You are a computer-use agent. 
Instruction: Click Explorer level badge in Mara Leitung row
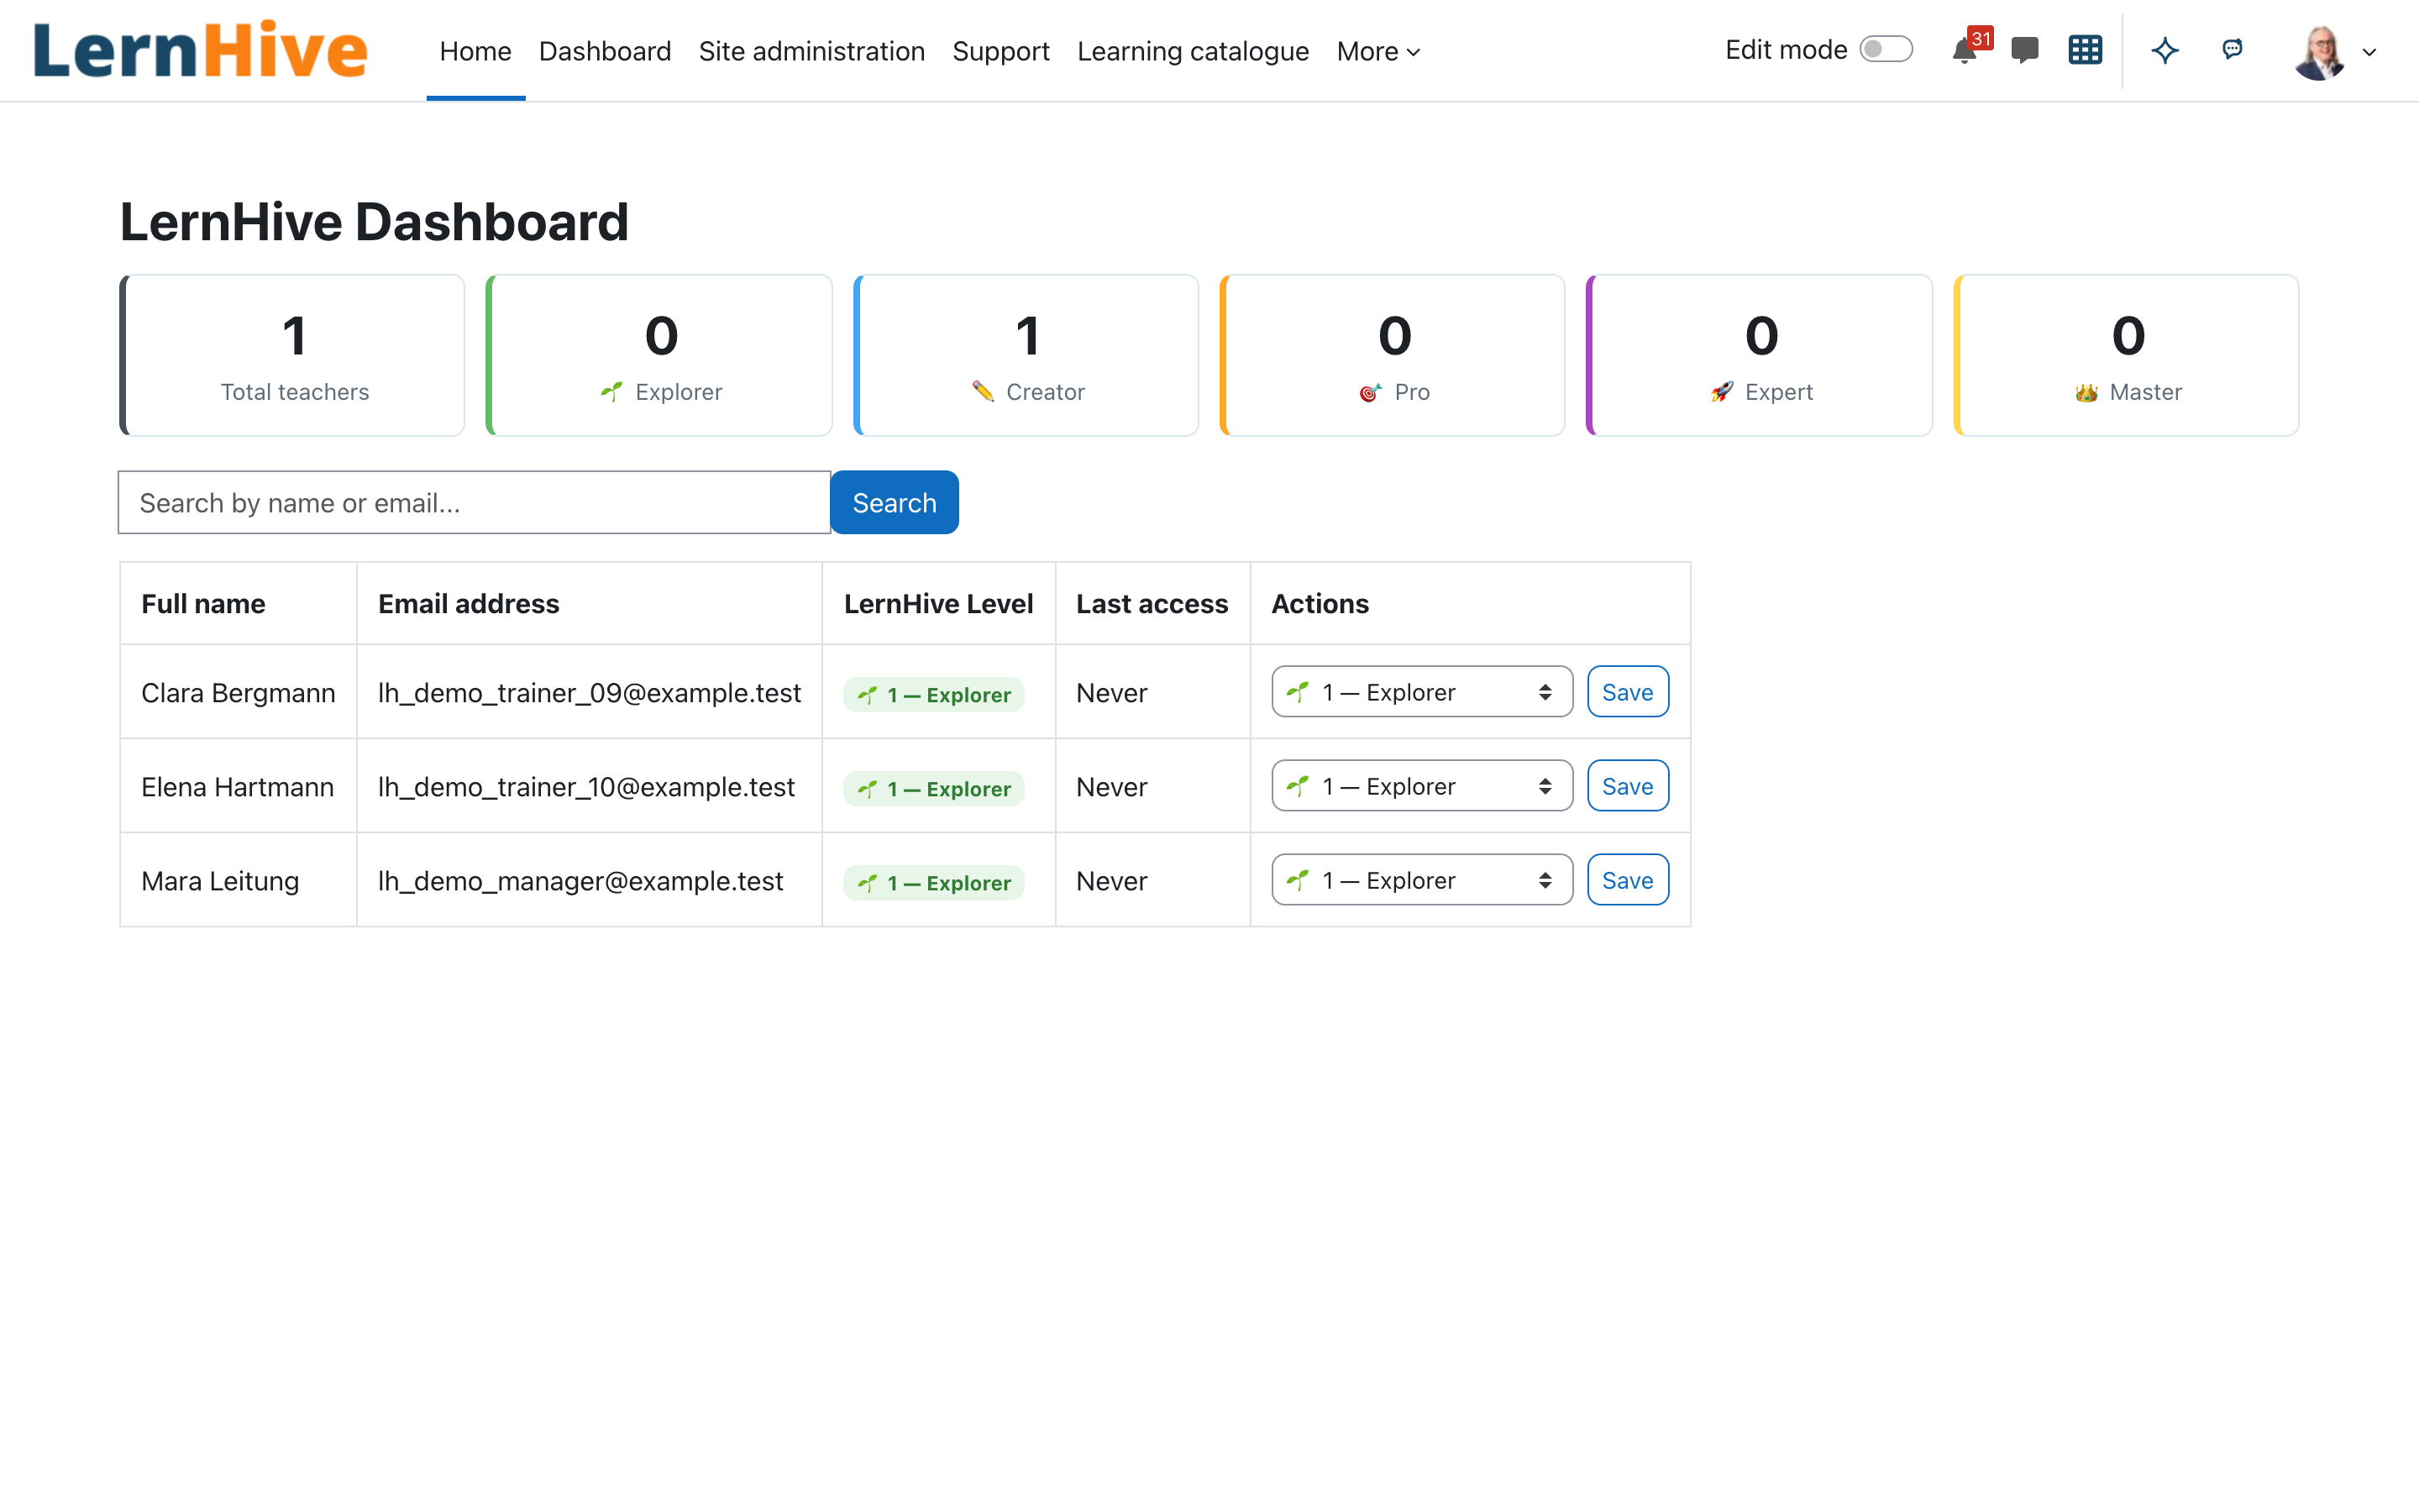tap(934, 882)
